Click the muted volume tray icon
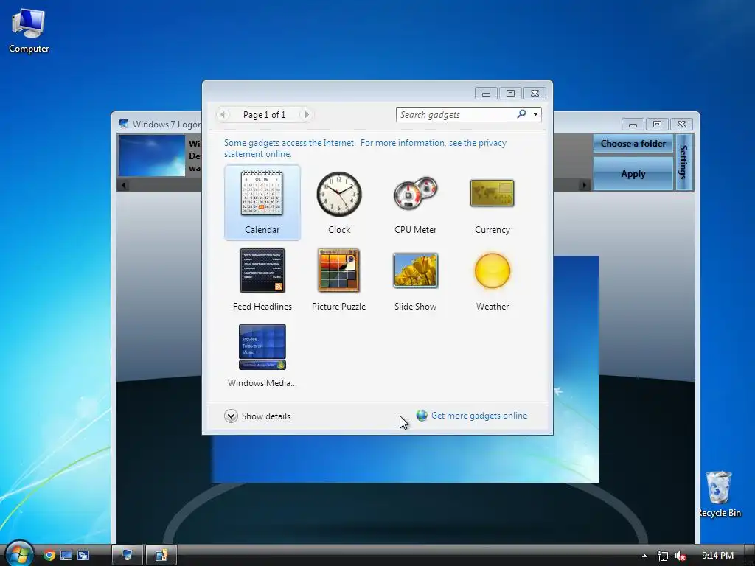 click(x=681, y=556)
